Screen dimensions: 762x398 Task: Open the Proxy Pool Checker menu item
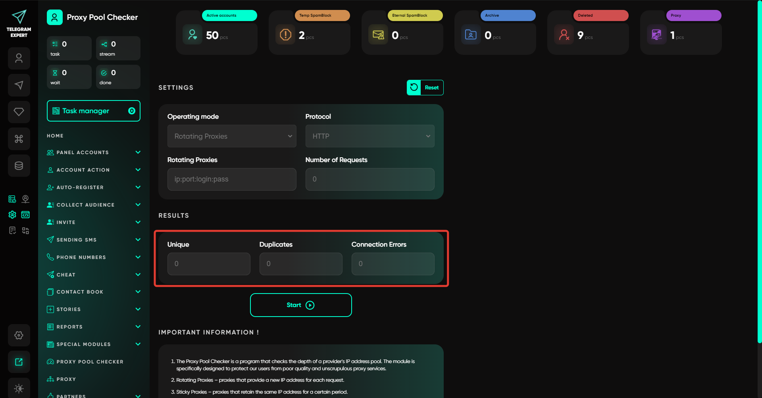click(90, 362)
